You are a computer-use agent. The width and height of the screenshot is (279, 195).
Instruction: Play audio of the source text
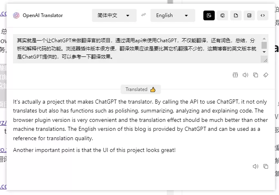(x=245, y=75)
